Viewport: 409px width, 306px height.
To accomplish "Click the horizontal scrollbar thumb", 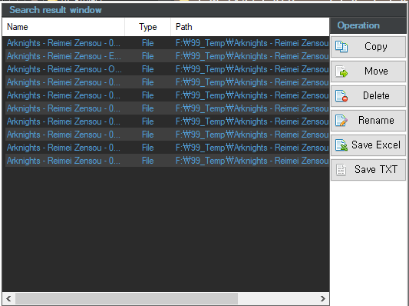I will pyautogui.click(x=127, y=298).
